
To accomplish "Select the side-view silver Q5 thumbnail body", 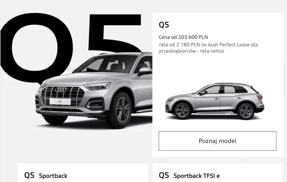I will pyautogui.click(x=215, y=101).
